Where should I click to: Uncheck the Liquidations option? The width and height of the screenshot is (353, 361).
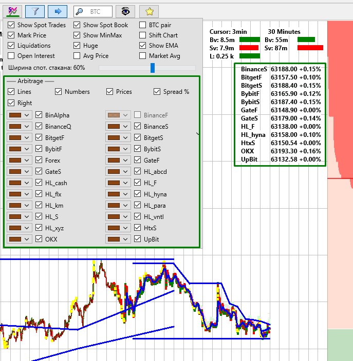11,45
